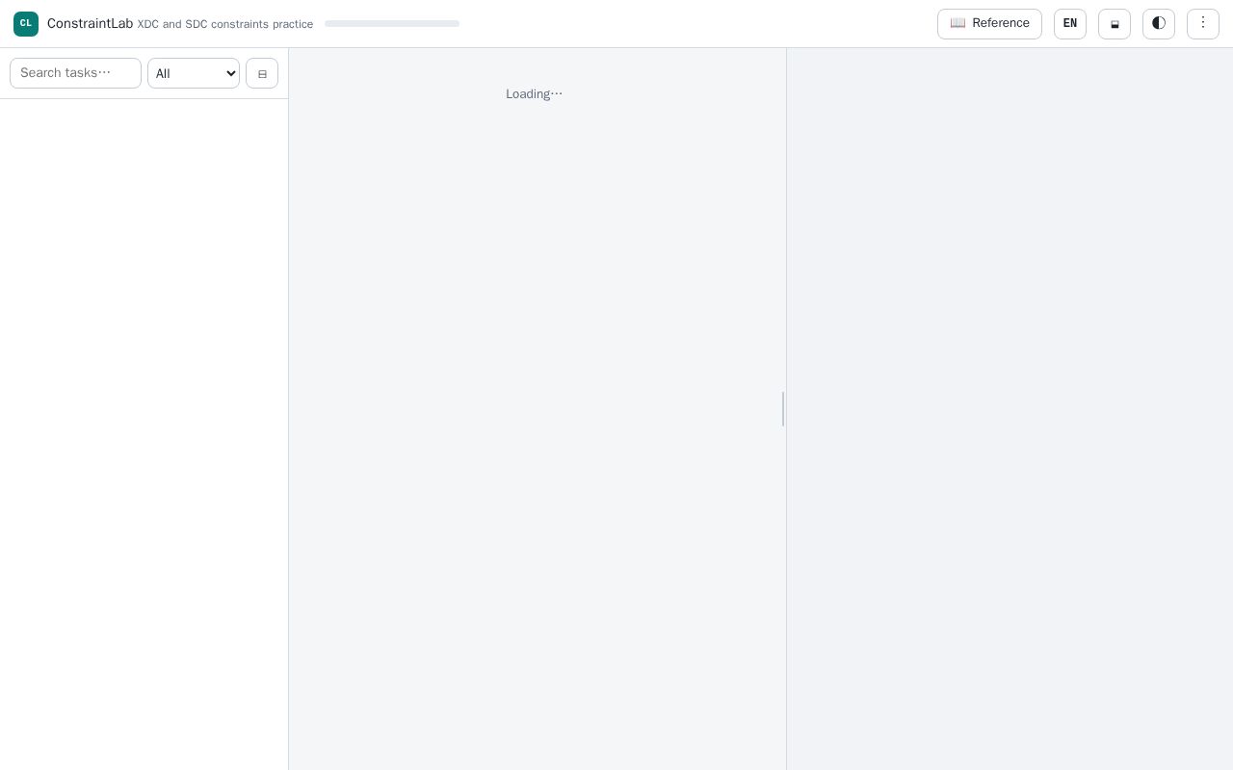
Task: Toggle the dark/light theme
Action: coord(1159,24)
